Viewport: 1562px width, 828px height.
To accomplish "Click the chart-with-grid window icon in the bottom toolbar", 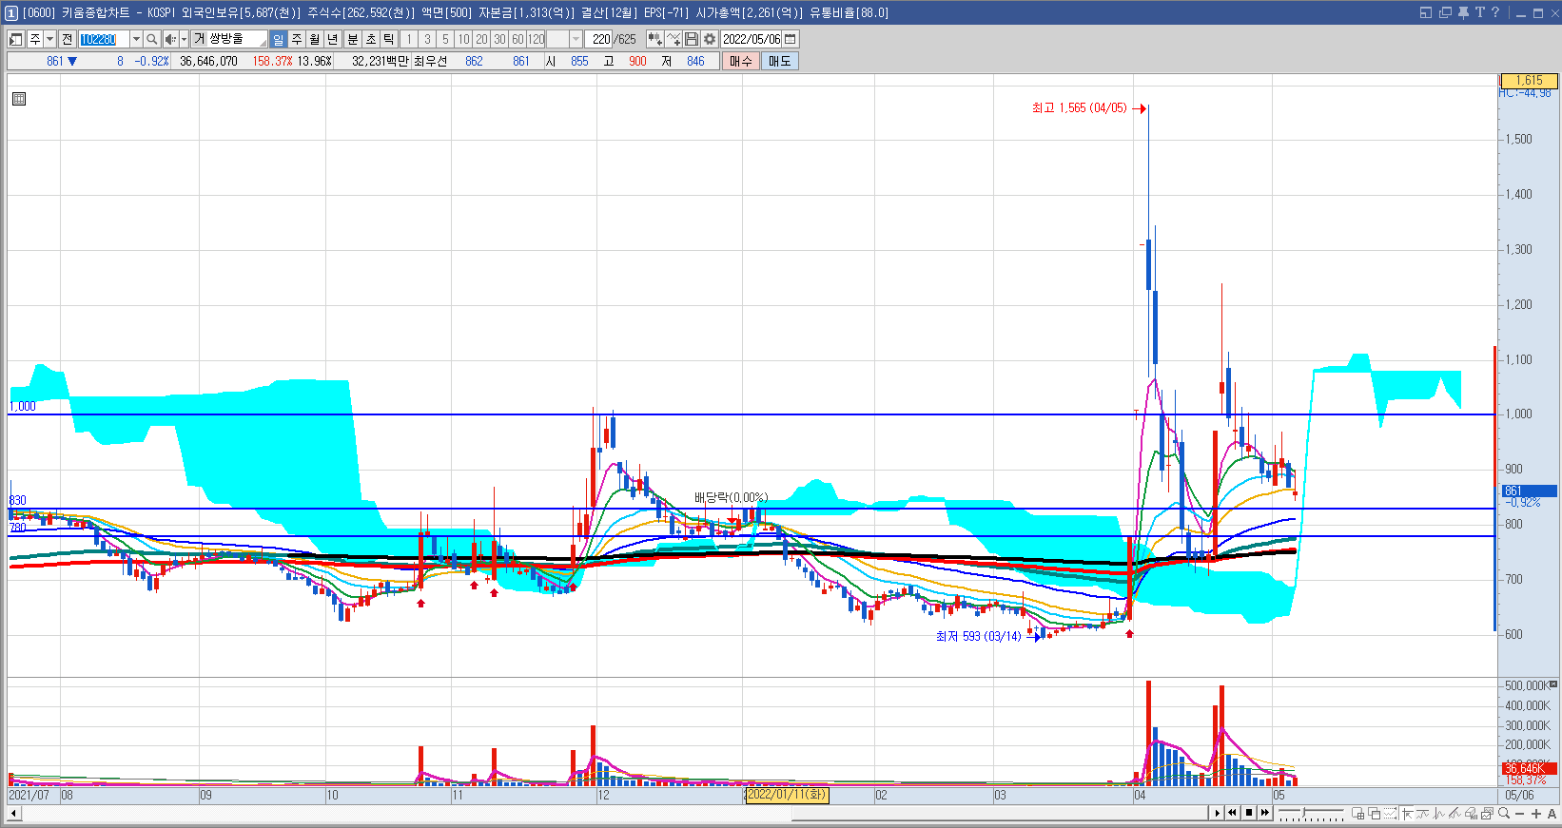I will click(x=1358, y=813).
